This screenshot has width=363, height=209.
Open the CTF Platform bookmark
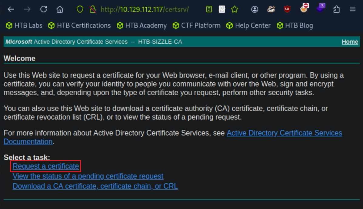[x=197, y=25]
